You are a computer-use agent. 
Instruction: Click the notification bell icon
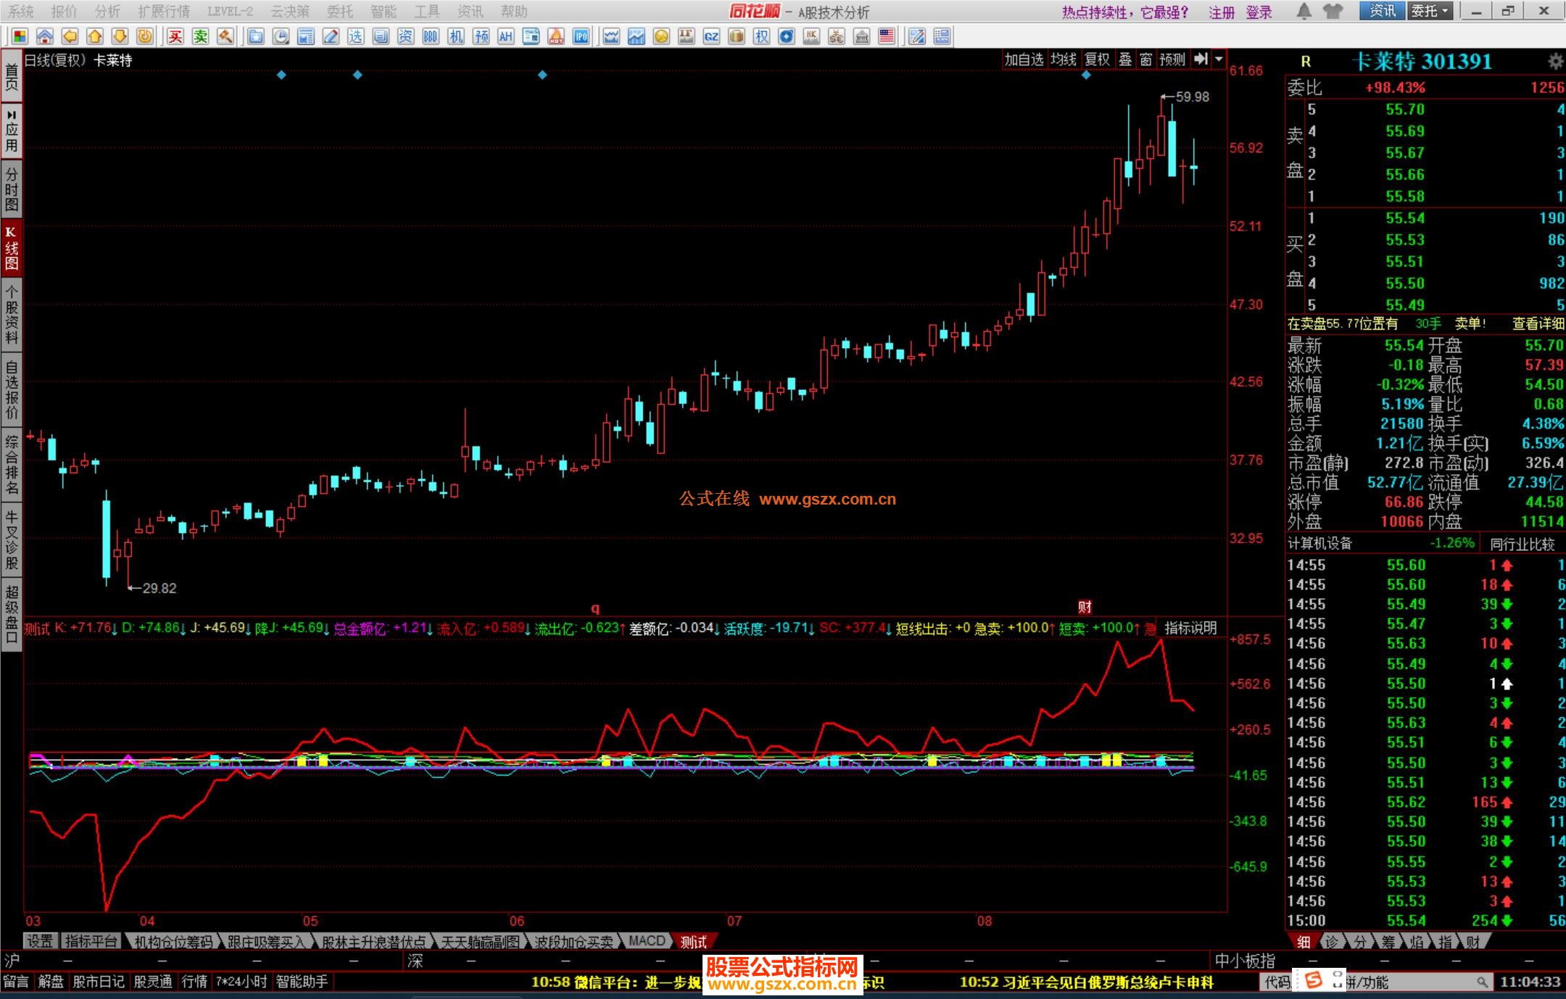(x=1304, y=11)
